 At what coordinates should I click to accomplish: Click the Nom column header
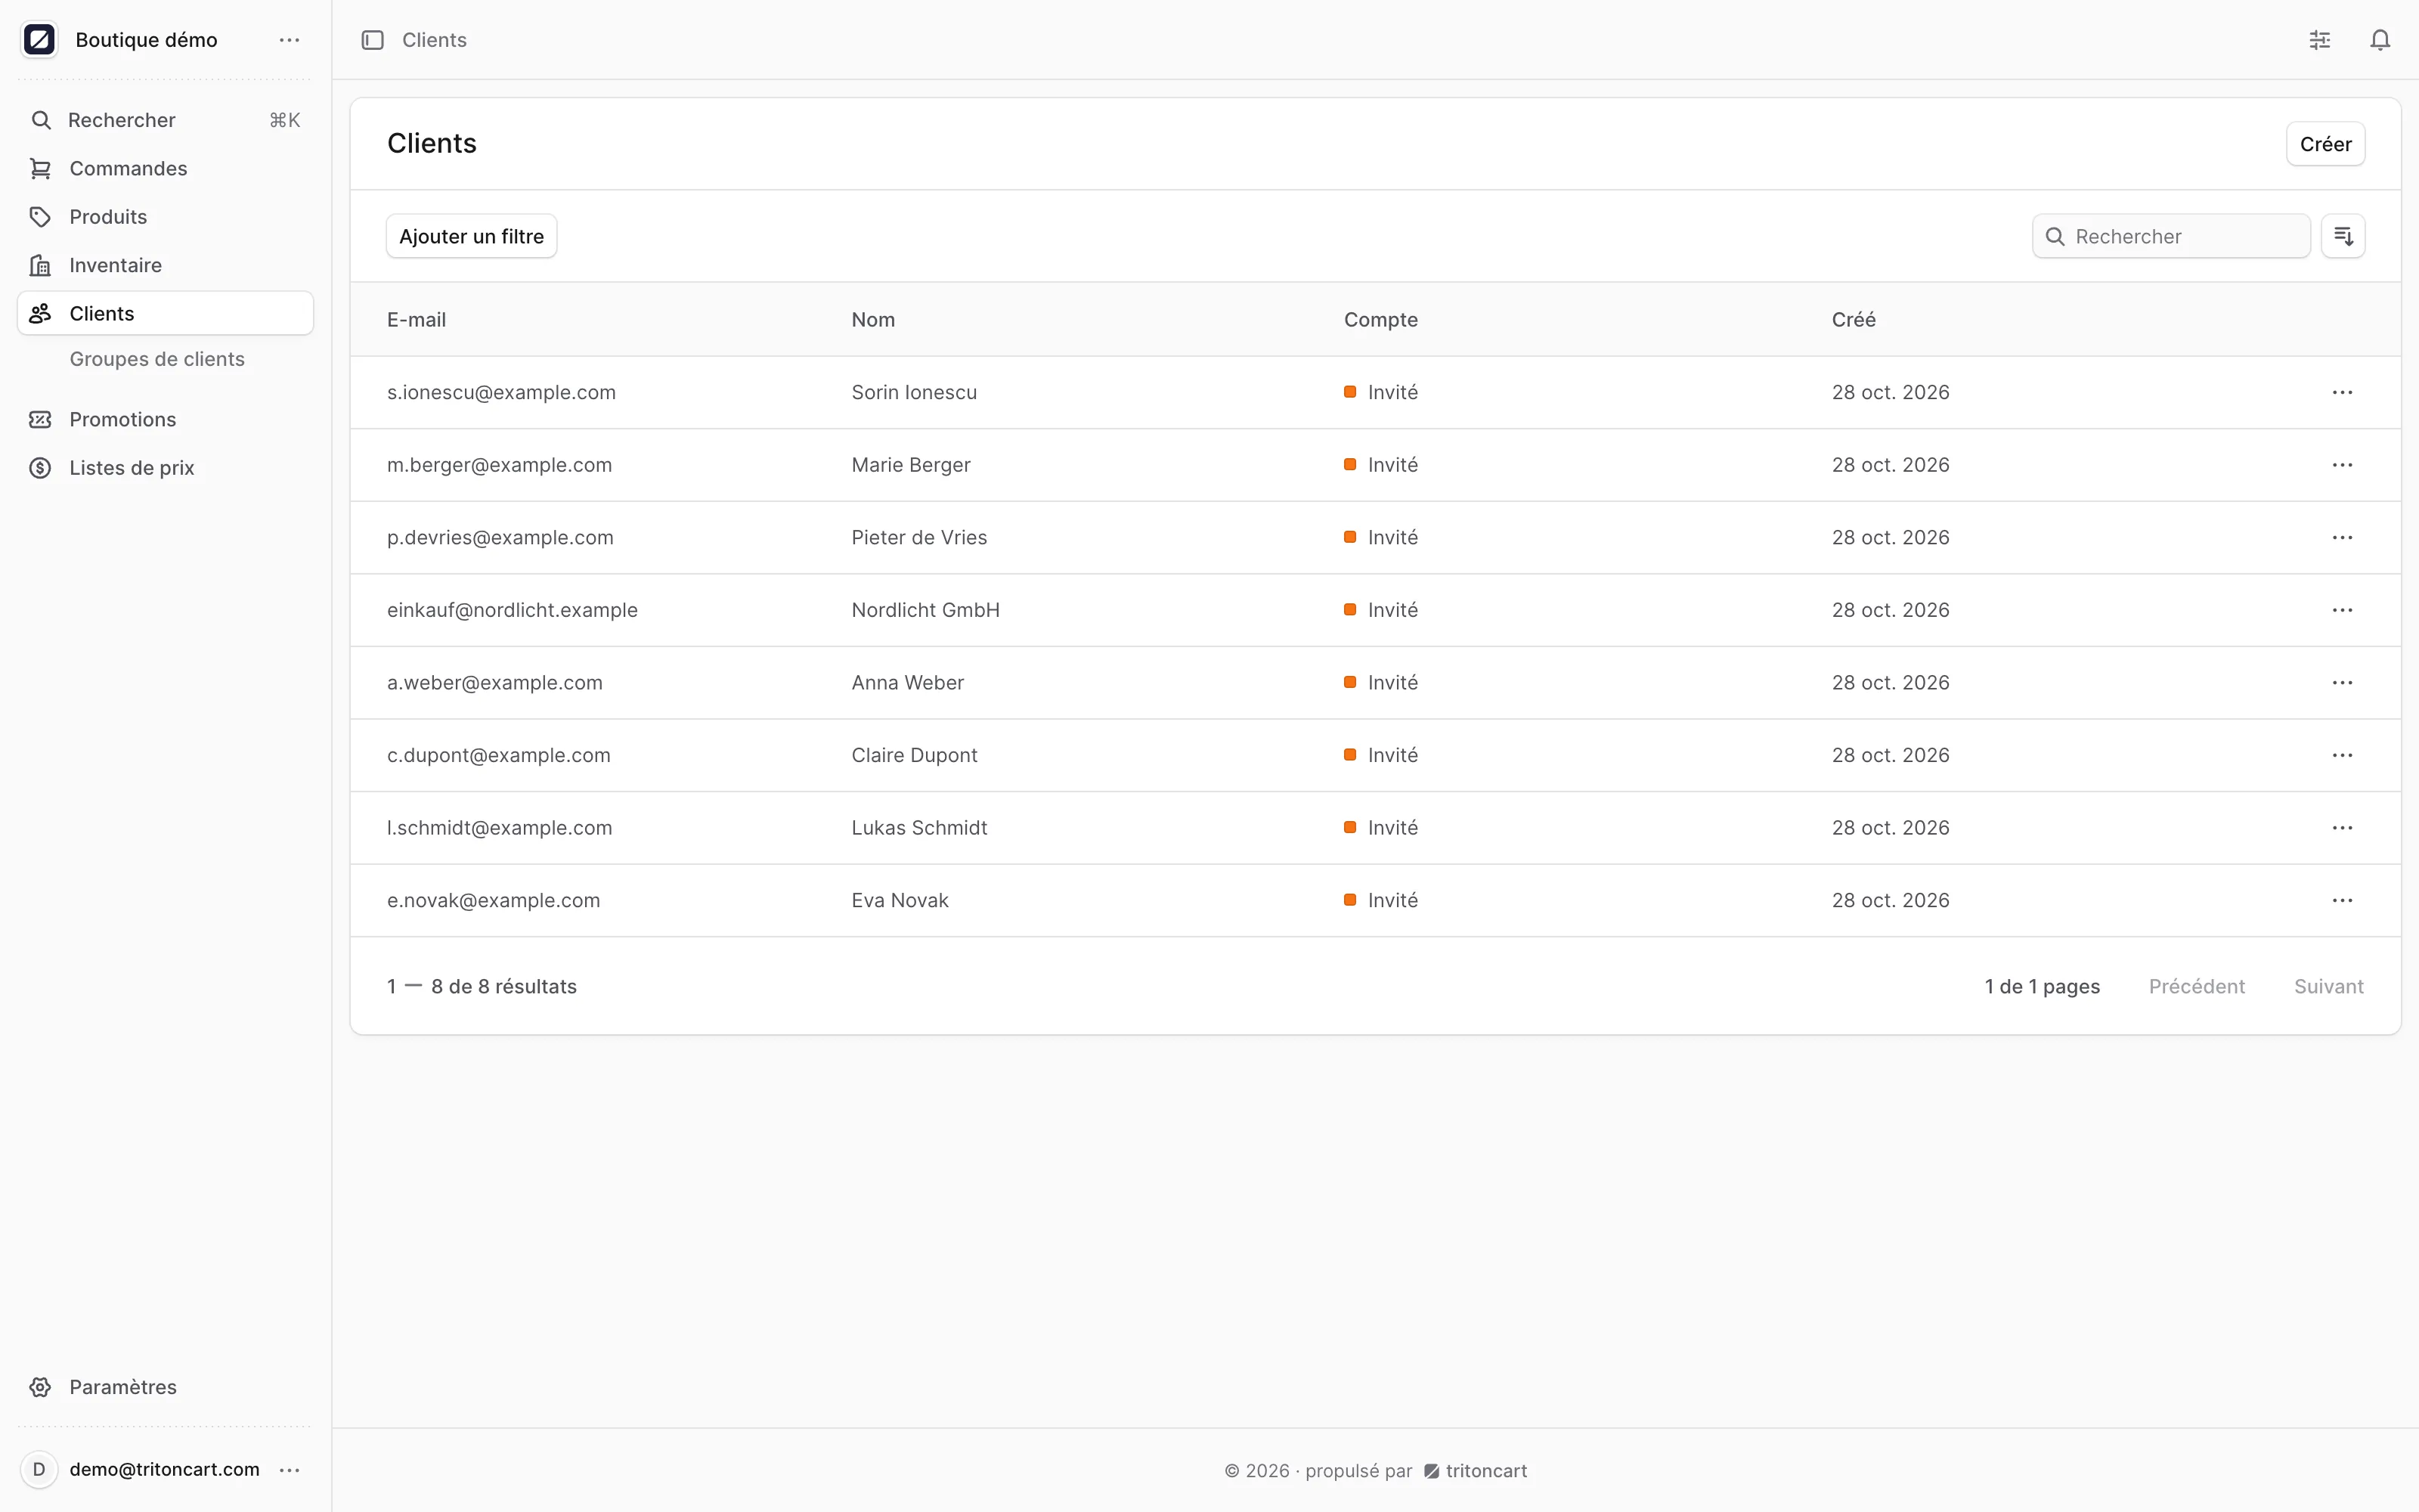coord(874,320)
